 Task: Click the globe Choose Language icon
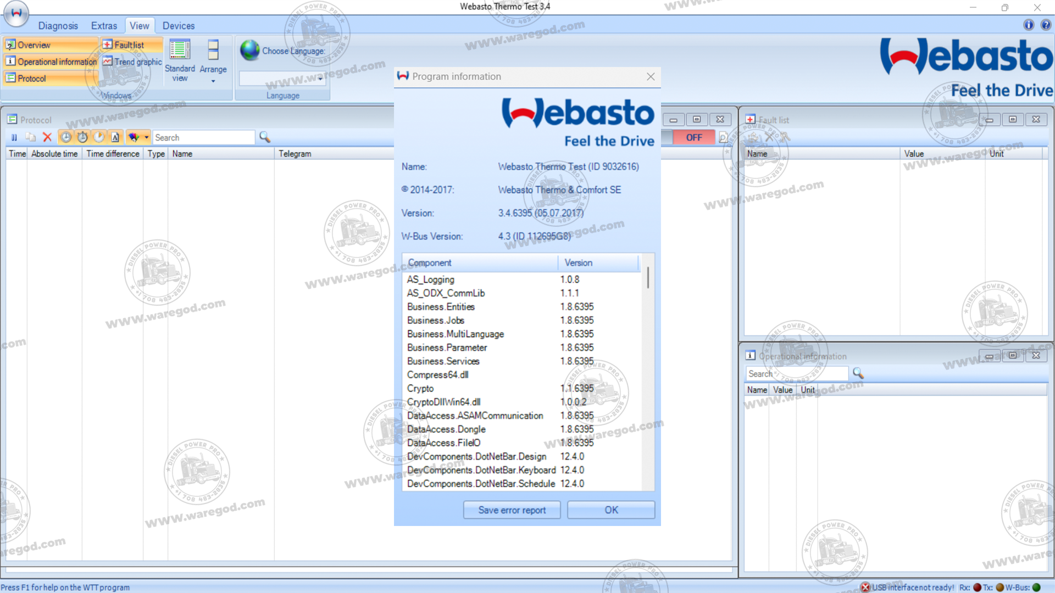point(250,51)
